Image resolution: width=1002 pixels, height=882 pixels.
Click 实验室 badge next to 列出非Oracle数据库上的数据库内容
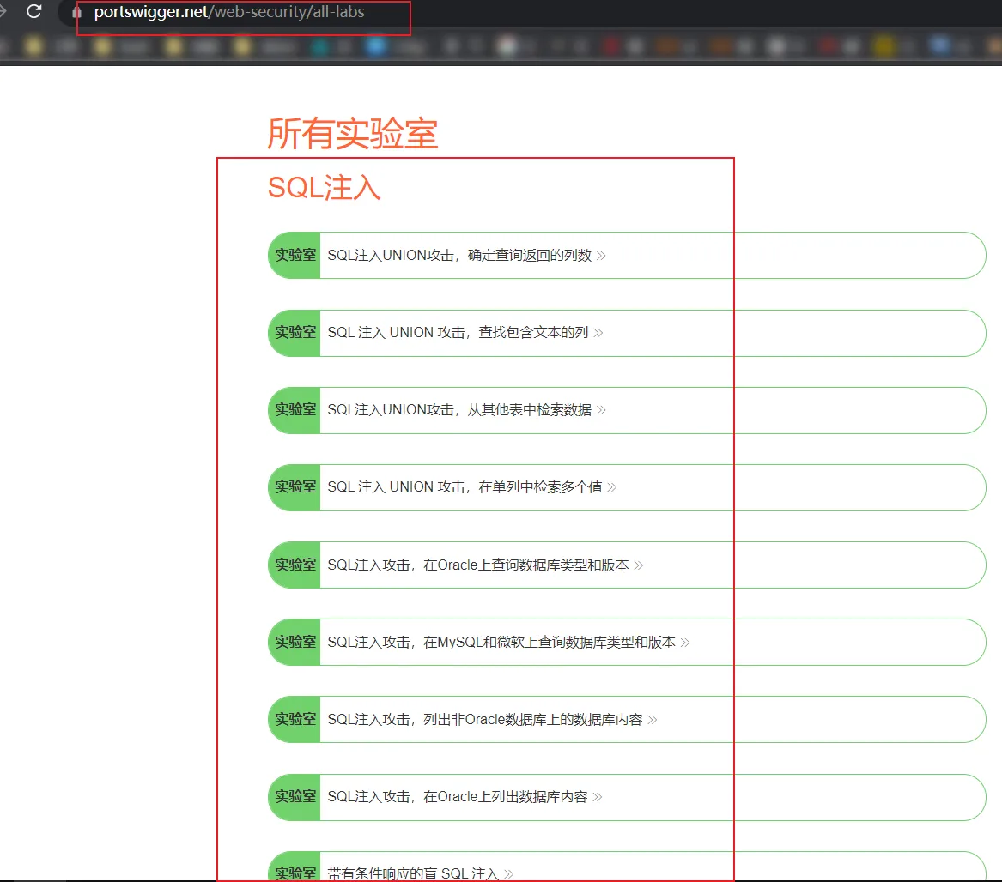[295, 719]
